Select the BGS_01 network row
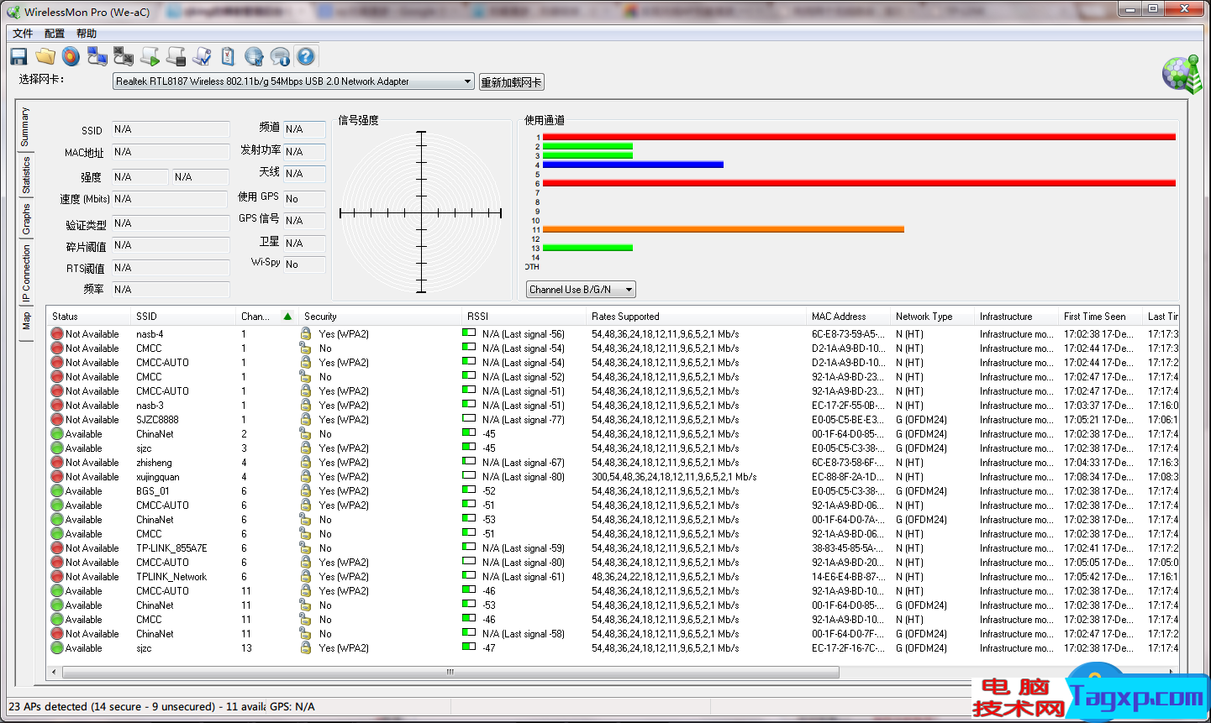1211x723 pixels. tap(613, 491)
